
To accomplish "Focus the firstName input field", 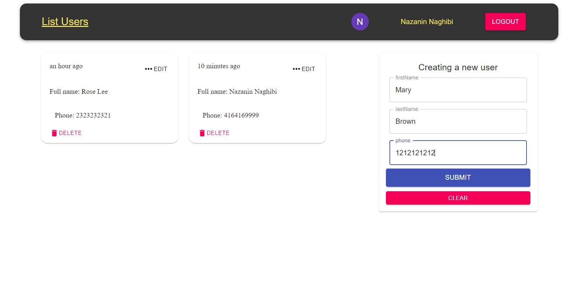I will tap(458, 90).
